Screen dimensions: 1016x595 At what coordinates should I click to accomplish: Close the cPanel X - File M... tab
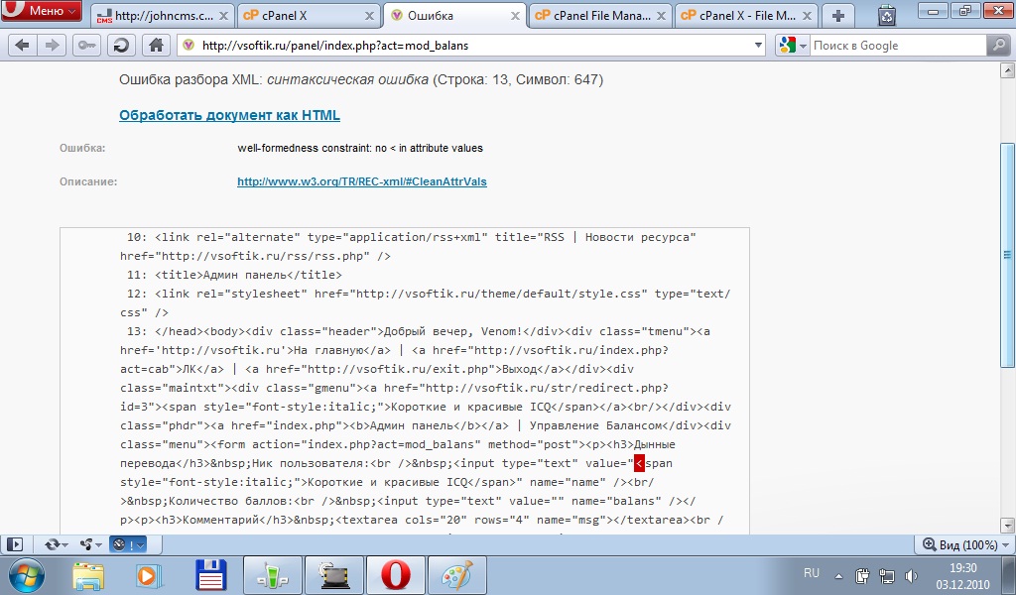coord(807,16)
